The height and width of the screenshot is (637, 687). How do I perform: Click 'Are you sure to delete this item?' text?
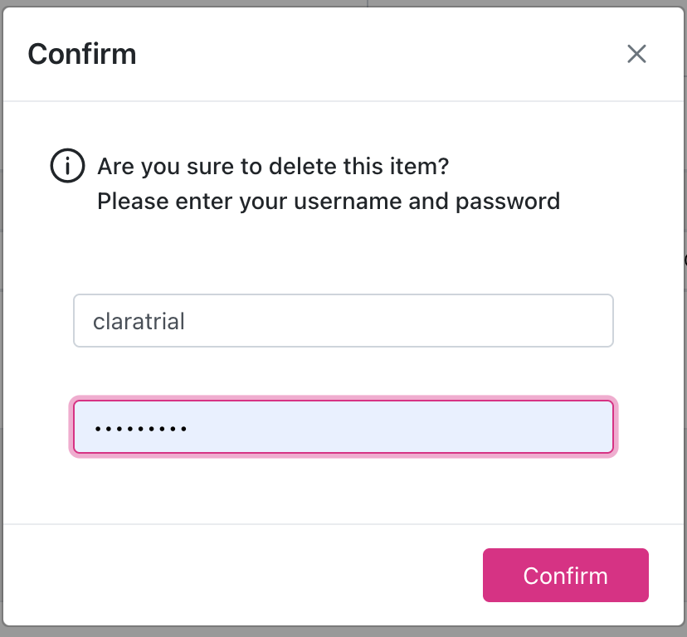pyautogui.click(x=273, y=167)
